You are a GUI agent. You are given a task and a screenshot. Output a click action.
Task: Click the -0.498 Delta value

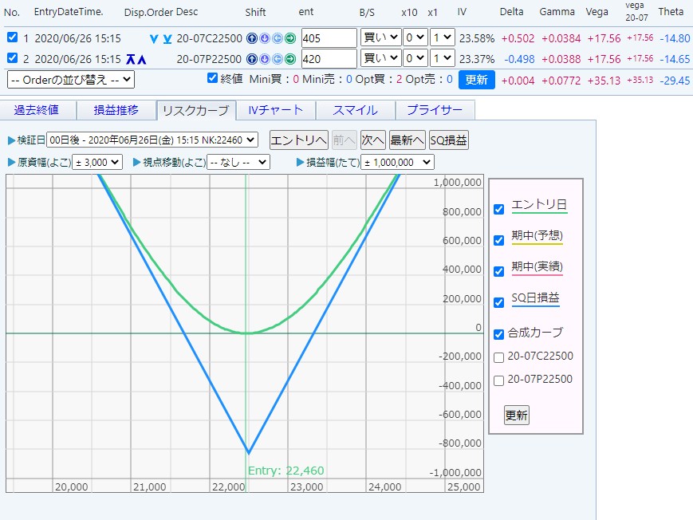(x=519, y=59)
